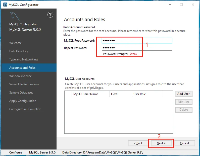Go to previous step with Back
The height and width of the screenshot is (156, 200).
[x=138, y=143]
